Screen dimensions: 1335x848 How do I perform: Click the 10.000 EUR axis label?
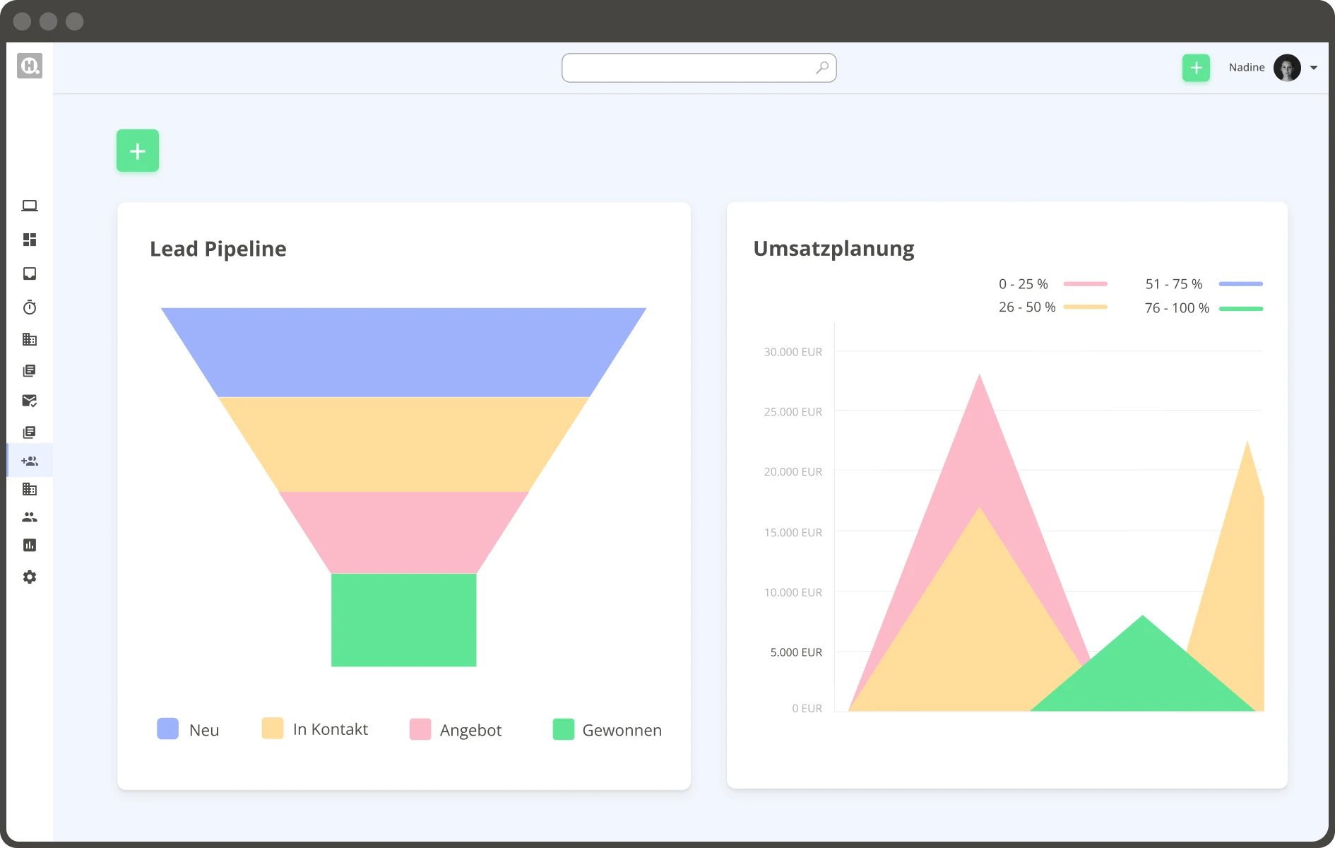793,593
